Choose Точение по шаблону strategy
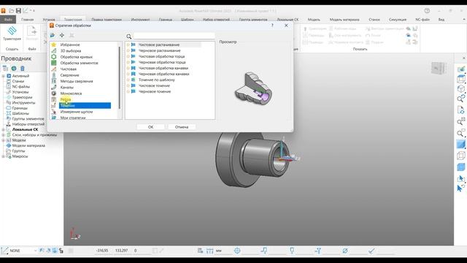 [157, 80]
